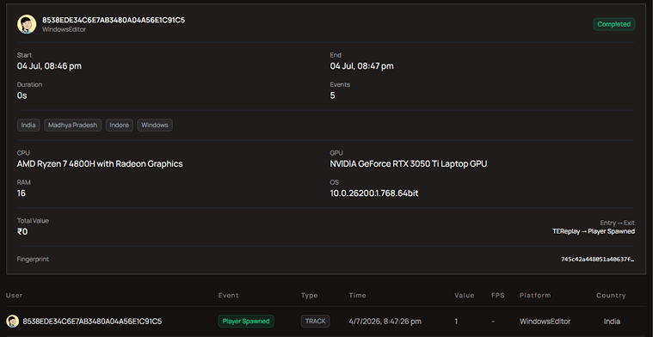Click the WindowsEditor platform cell in the table
The height and width of the screenshot is (337, 653).
(545, 322)
